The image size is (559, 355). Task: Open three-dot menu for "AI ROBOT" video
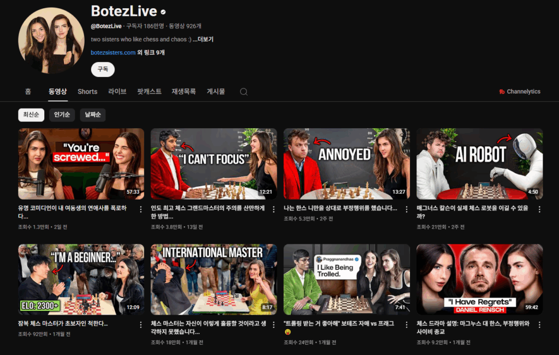click(539, 209)
